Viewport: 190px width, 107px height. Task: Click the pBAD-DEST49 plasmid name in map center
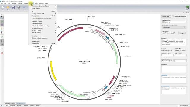84,62
